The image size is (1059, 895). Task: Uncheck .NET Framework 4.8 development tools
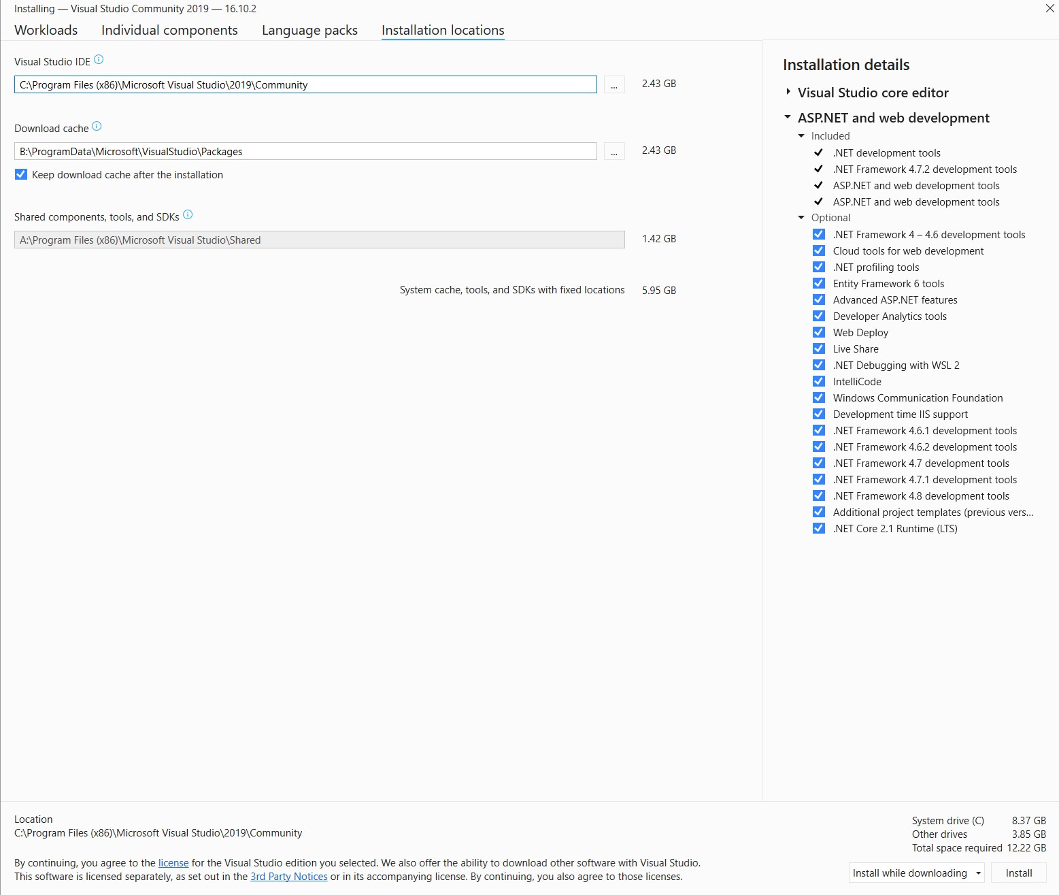(819, 495)
